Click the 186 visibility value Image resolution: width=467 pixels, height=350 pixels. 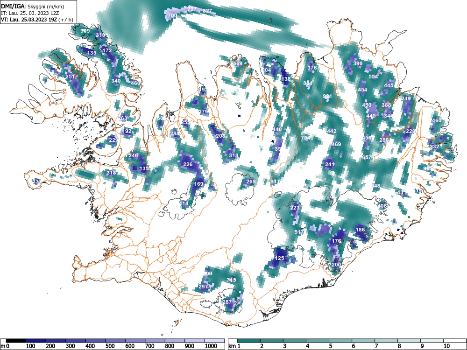point(361,230)
